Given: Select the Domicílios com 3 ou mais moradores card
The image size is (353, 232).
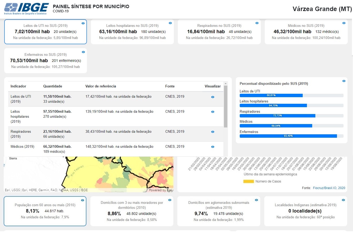Looking at the screenshot, I should [132, 211].
